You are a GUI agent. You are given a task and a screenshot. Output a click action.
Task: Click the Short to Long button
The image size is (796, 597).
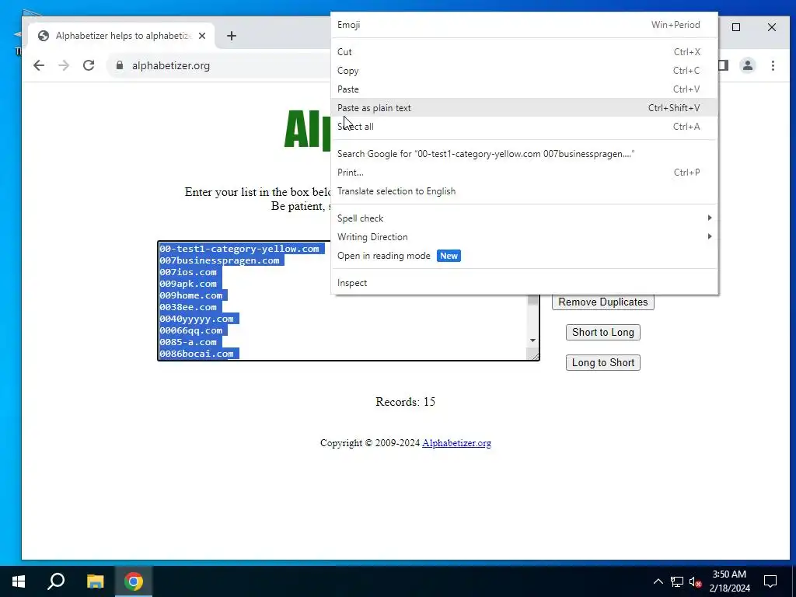pos(602,333)
